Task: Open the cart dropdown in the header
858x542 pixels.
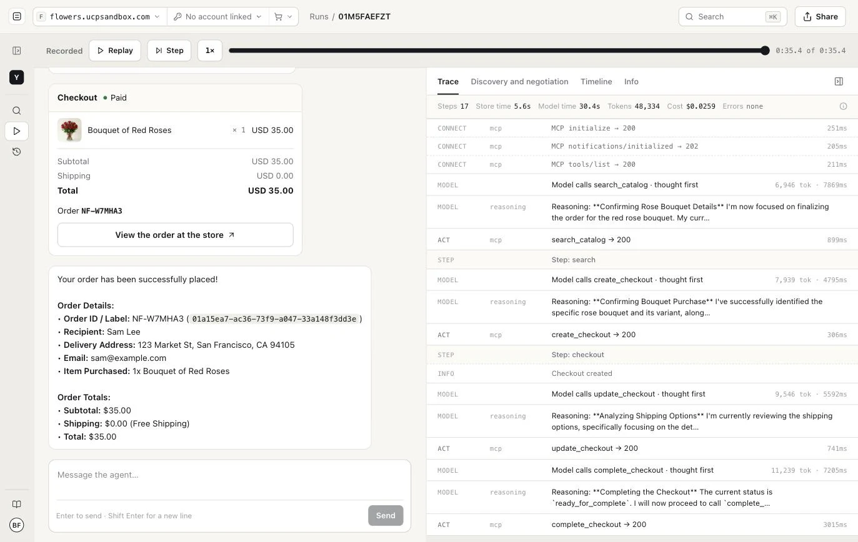Action: 284,17
